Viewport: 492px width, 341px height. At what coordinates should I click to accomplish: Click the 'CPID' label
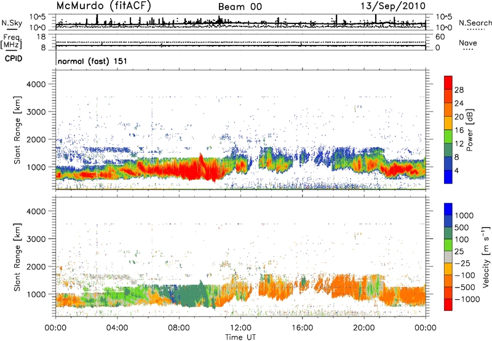[x=14, y=58]
